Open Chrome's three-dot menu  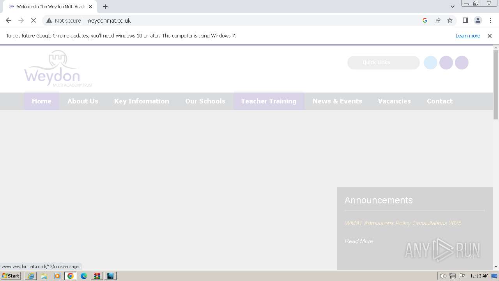tap(490, 21)
